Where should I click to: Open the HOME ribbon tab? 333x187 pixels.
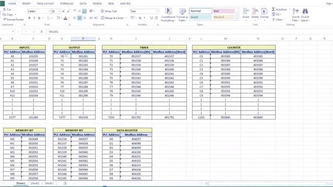point(12,4)
